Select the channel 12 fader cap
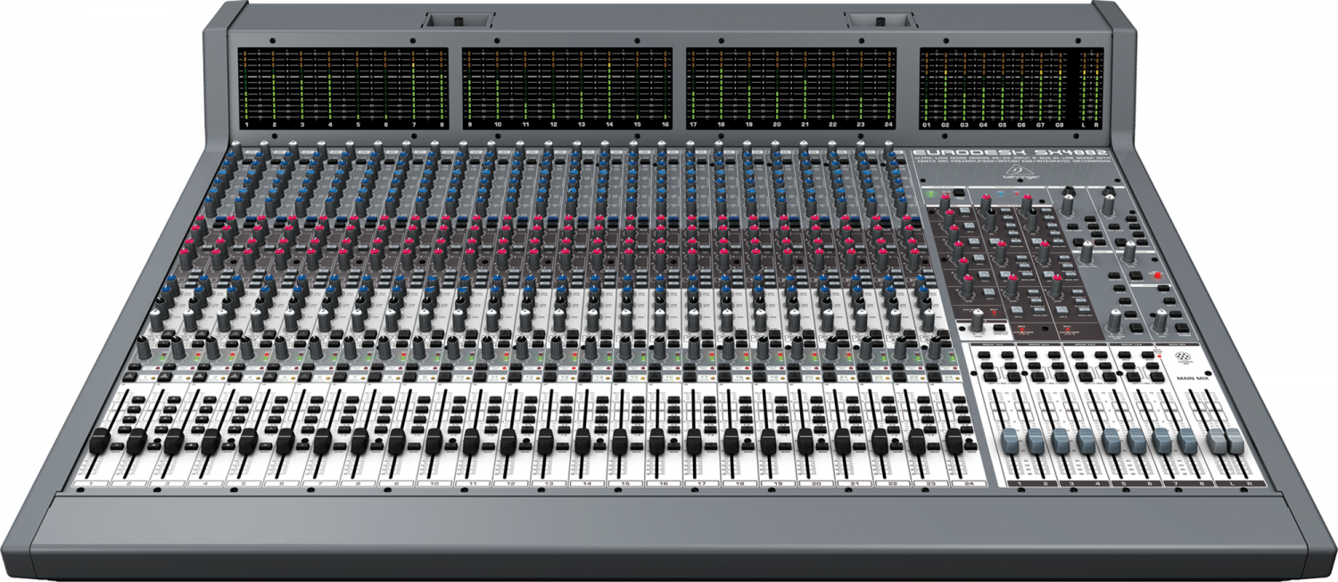 click(x=508, y=441)
